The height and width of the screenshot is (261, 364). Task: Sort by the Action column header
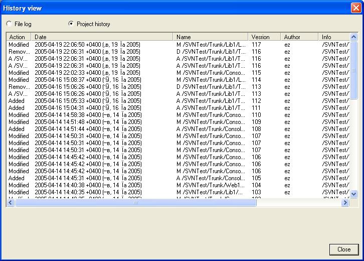(18, 37)
